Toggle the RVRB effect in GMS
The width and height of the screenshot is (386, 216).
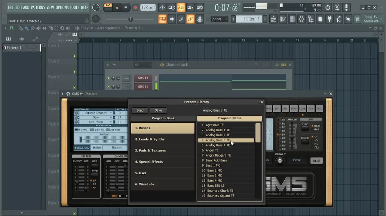(302, 109)
